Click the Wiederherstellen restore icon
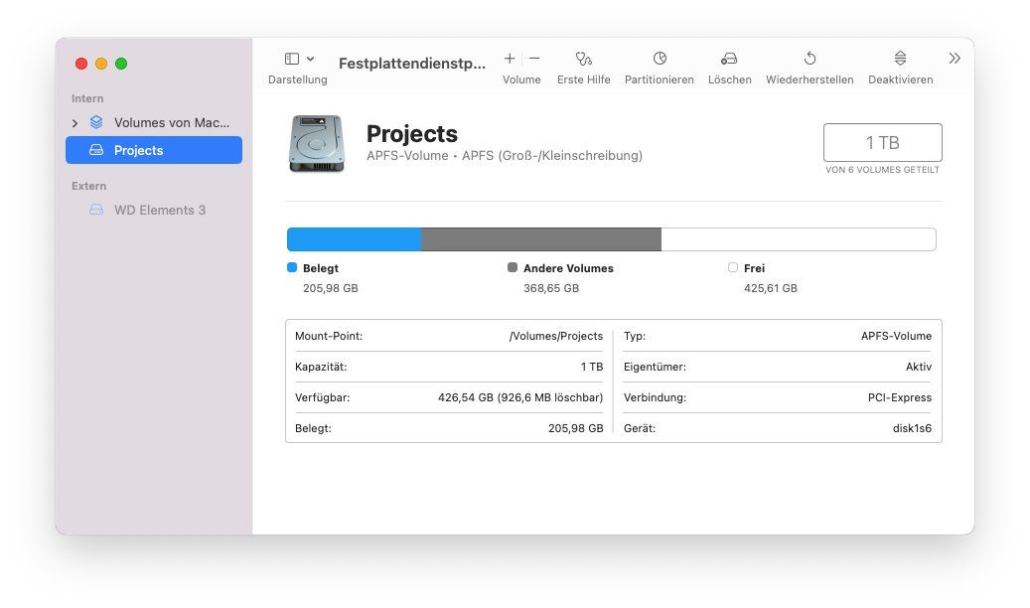This screenshot has height=608, width=1030. [x=809, y=59]
